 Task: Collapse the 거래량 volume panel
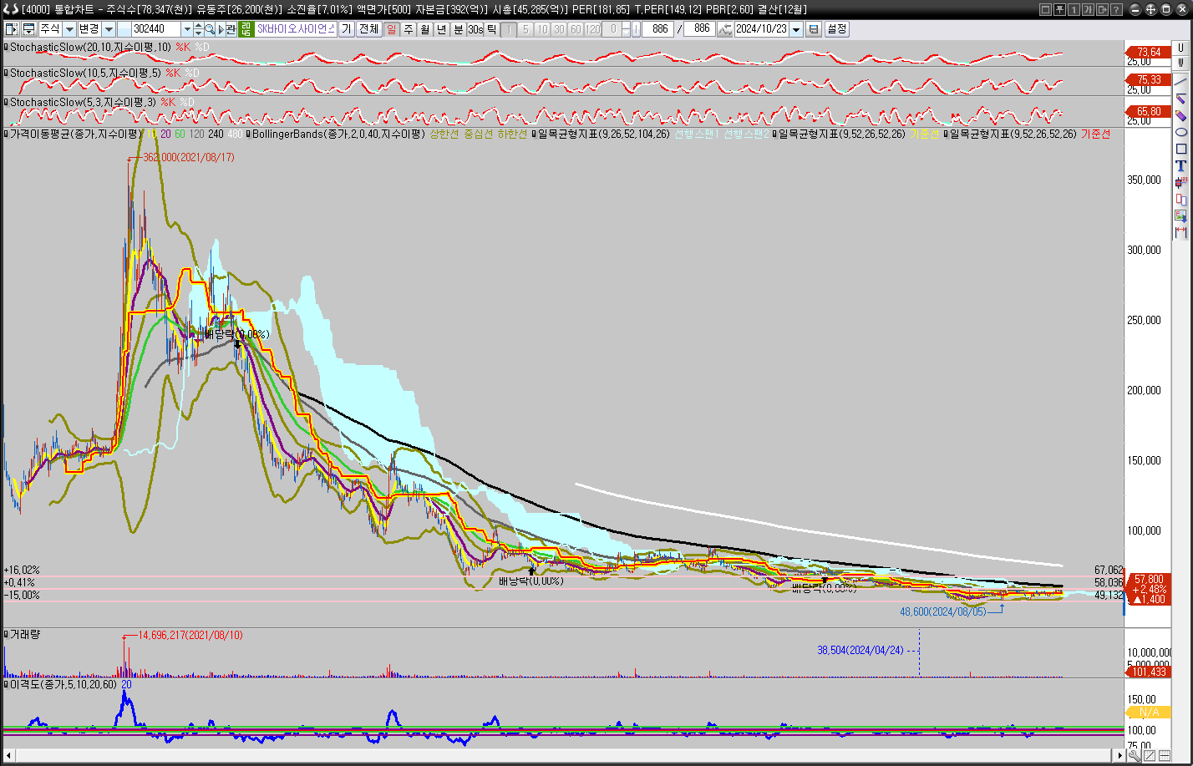[x=6, y=635]
